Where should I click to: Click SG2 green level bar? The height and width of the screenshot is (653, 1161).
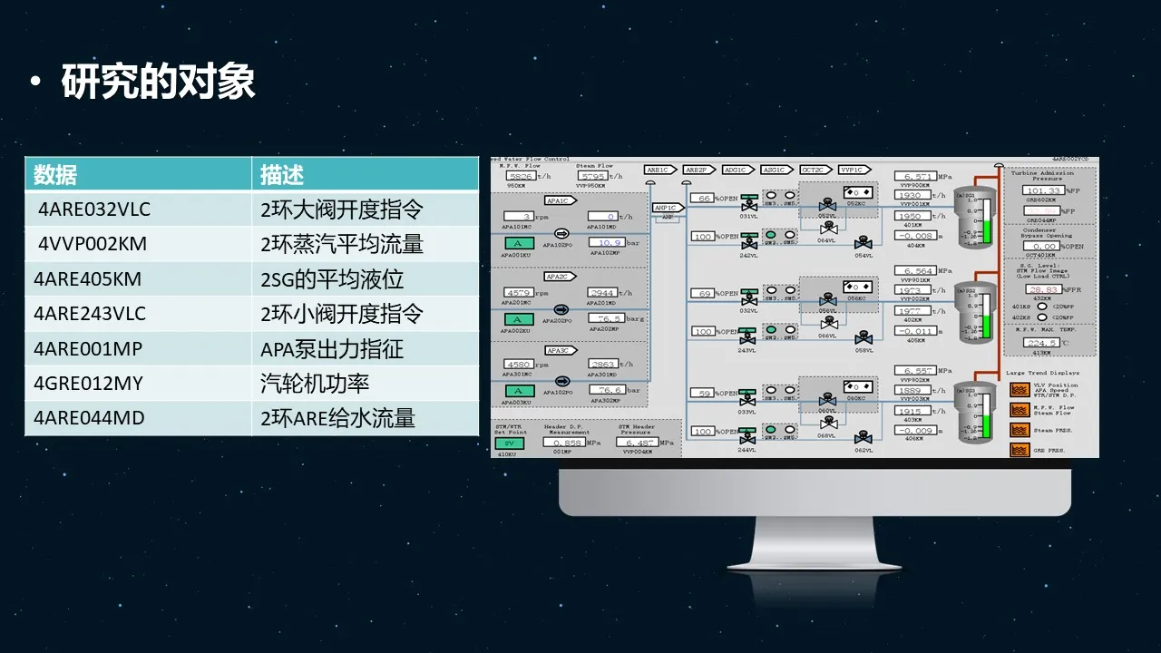pyautogui.click(x=987, y=325)
